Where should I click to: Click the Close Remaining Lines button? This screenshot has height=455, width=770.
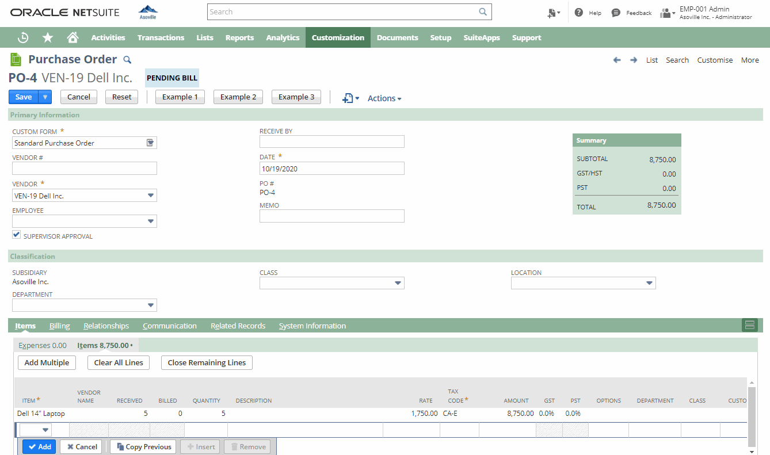(x=207, y=362)
